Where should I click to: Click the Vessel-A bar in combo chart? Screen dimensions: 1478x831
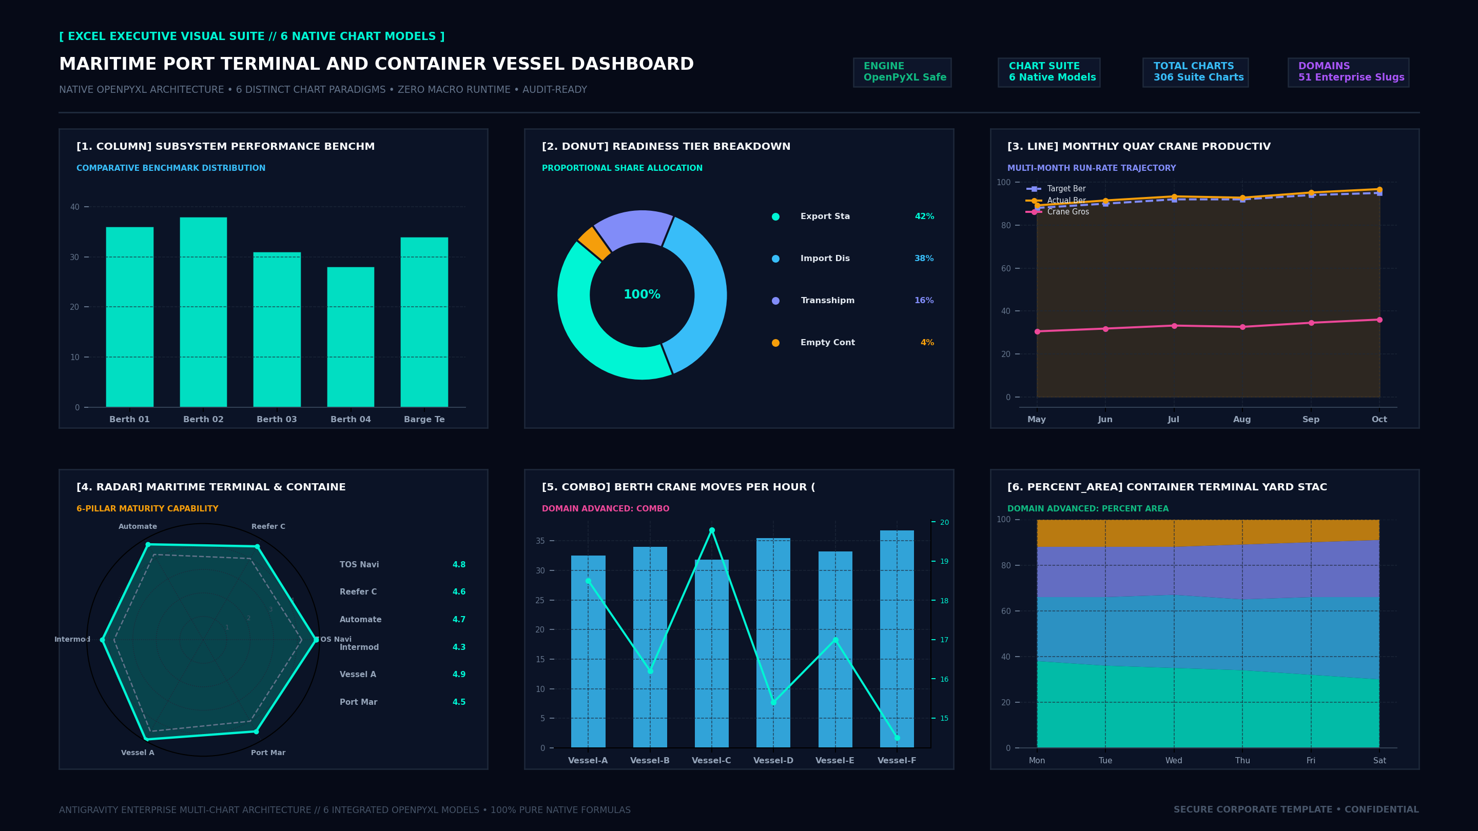pos(588,651)
